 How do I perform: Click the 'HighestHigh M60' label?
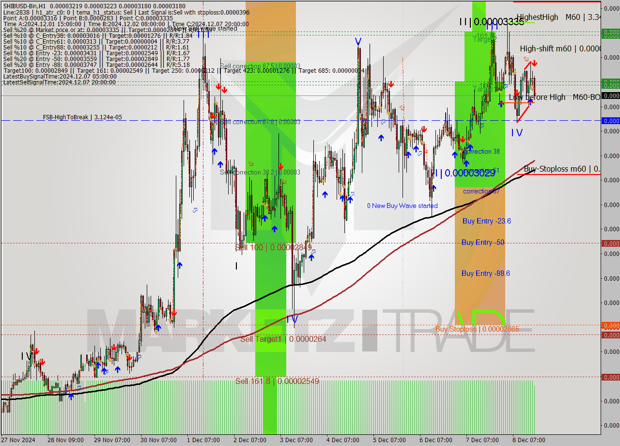558,17
